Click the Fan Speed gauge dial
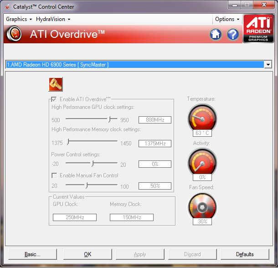Image resolution: width=278 pixels, height=268 pixels. [202, 206]
